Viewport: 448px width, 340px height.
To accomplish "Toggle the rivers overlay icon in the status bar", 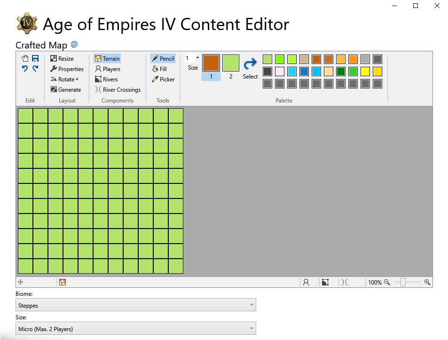I will pos(325,282).
